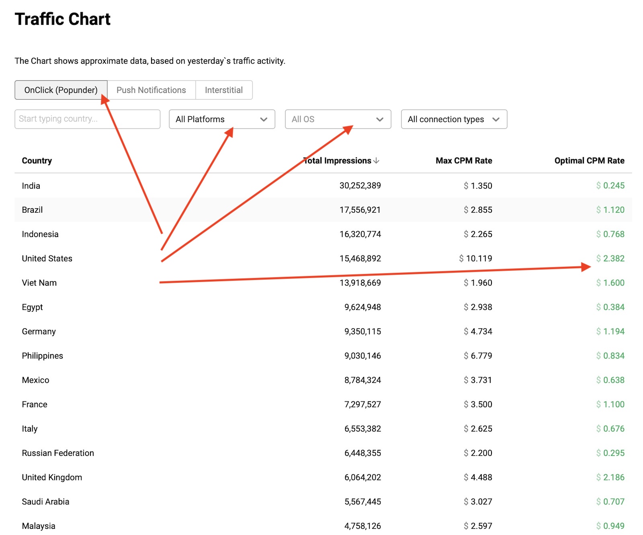643x535 pixels.
Task: Click the Total Impressions sort arrow icon
Action: (x=376, y=161)
